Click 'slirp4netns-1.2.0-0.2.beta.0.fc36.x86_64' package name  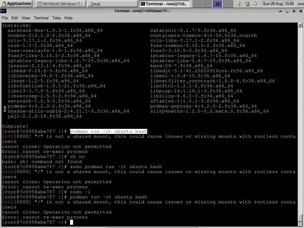pyautogui.click(x=209, y=111)
